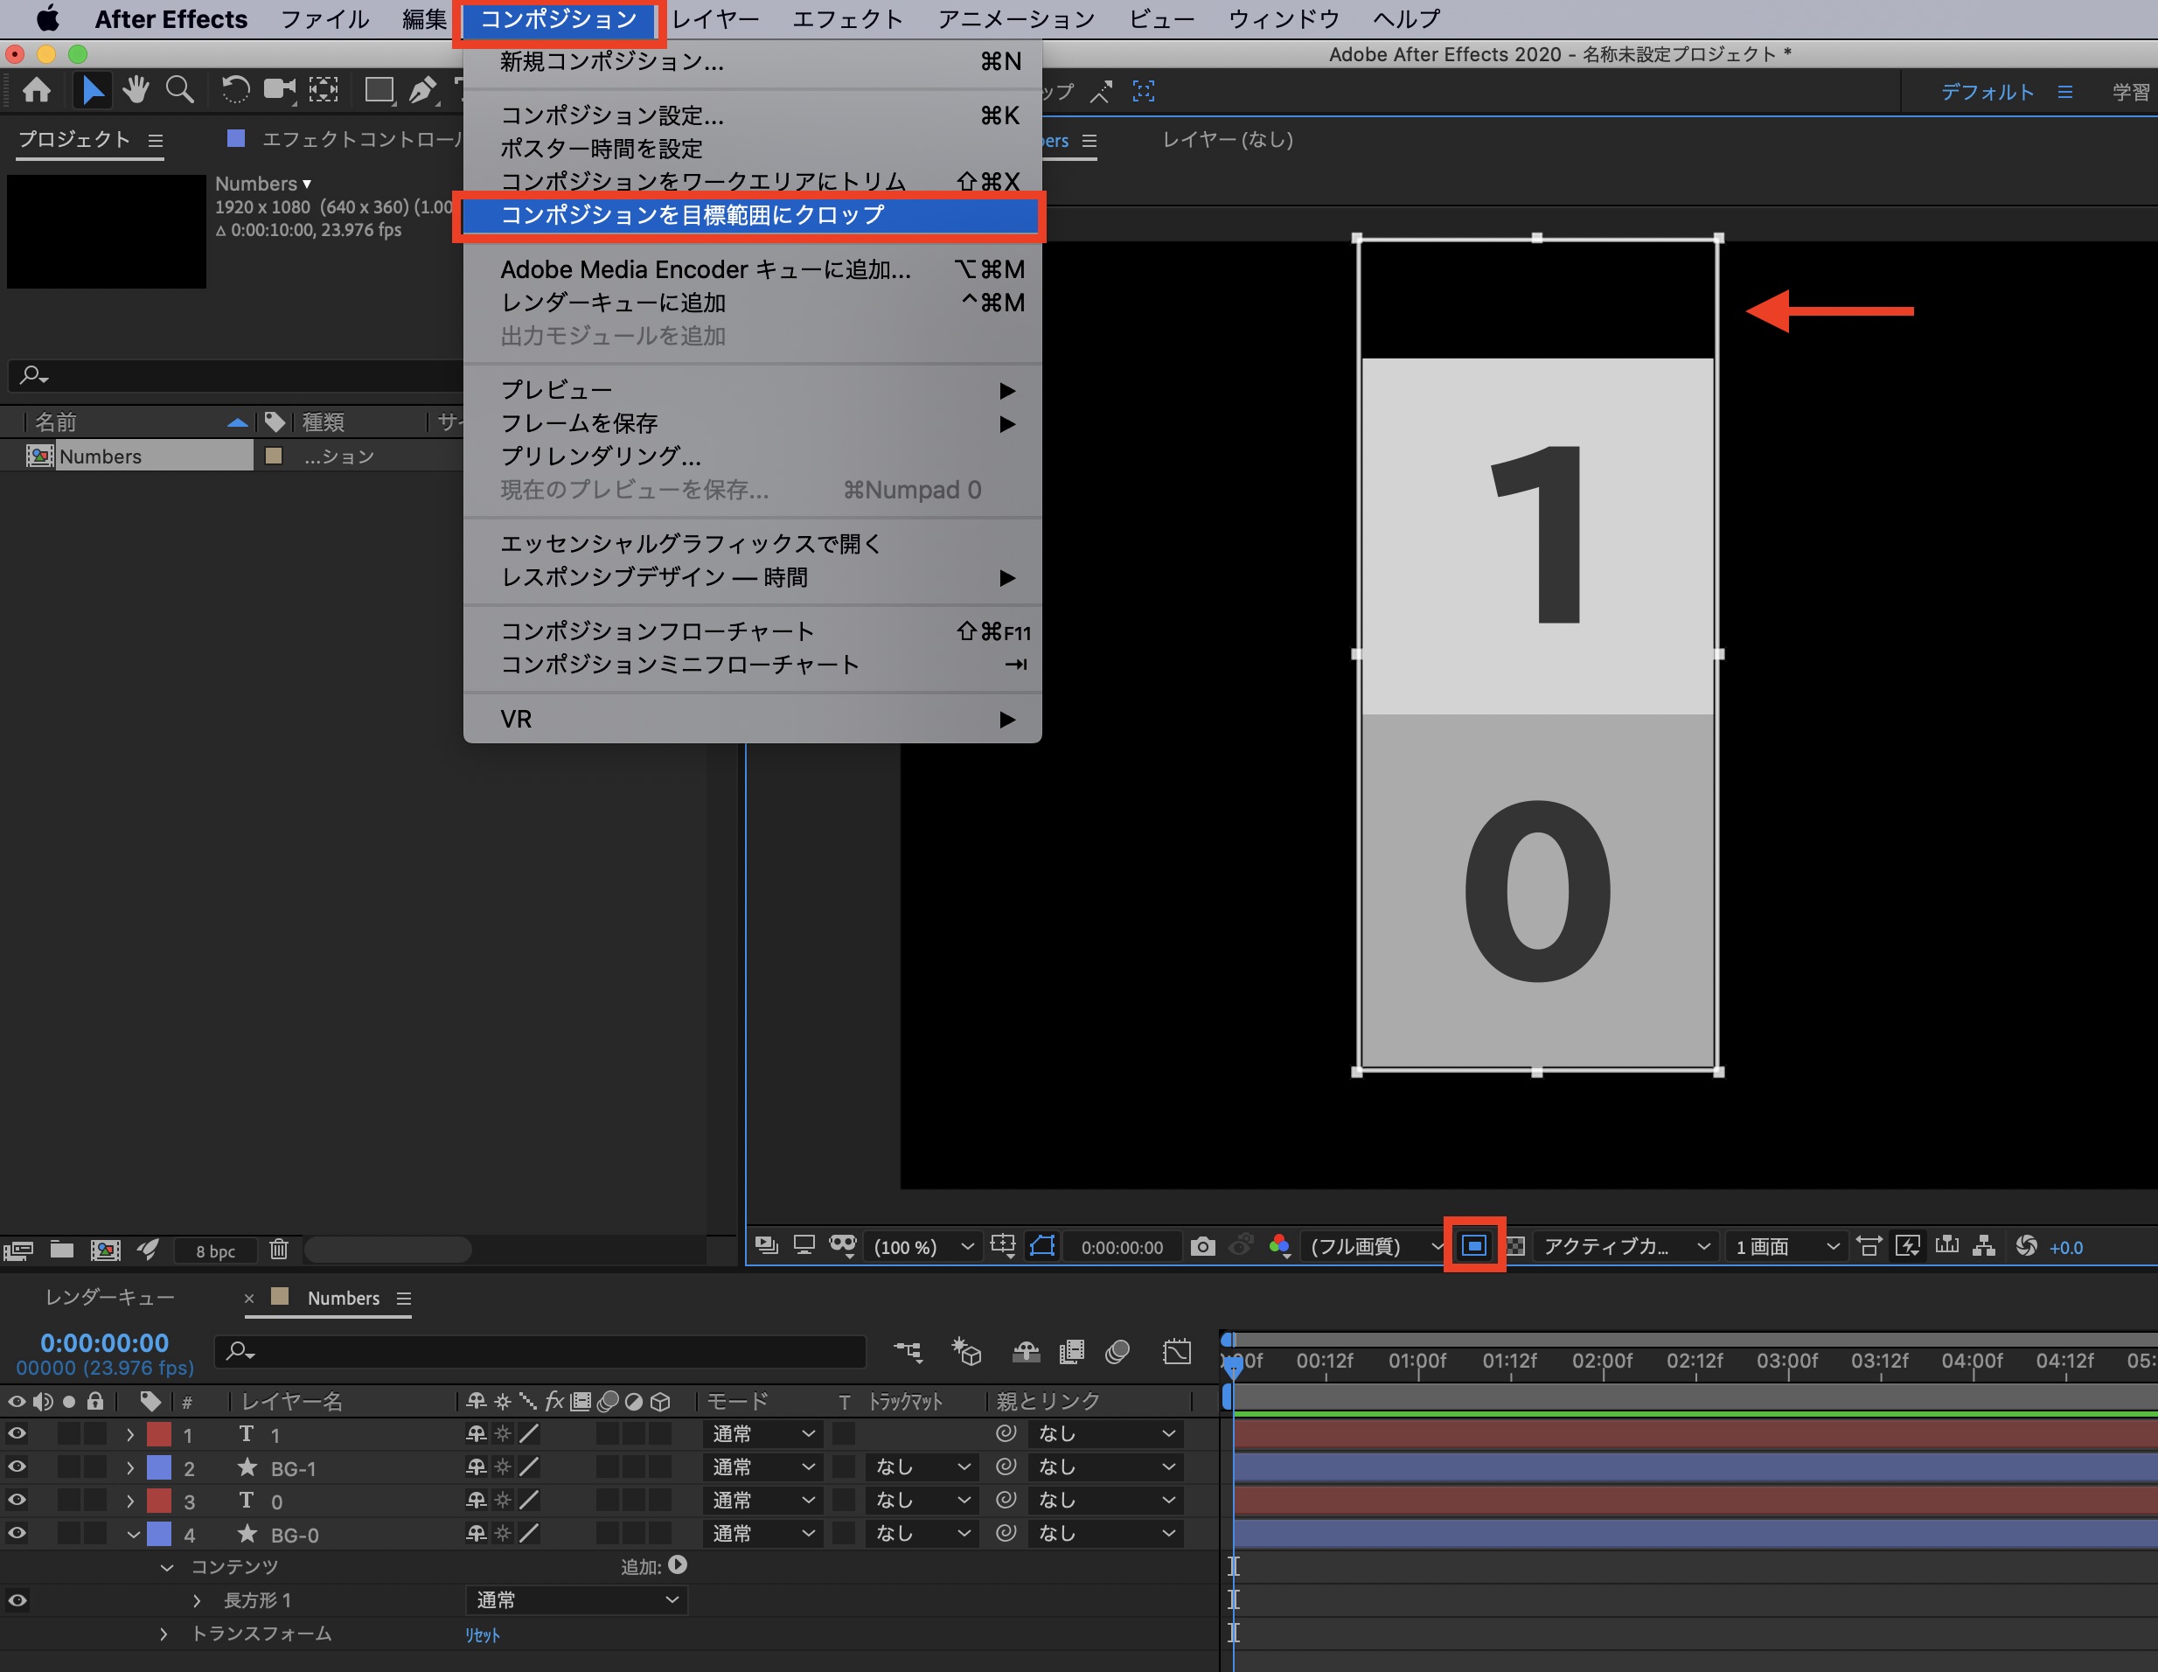Hide the BG-0 layer visibility
This screenshot has width=2158, height=1672.
(17, 1534)
